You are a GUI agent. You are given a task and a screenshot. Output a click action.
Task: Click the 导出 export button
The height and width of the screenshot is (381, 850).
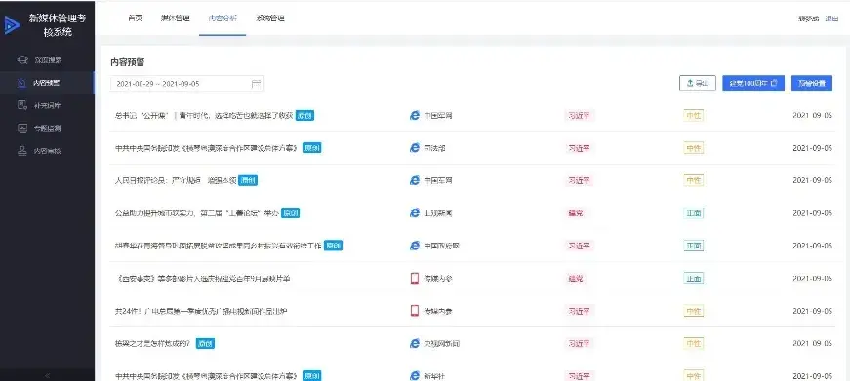pyautogui.click(x=698, y=83)
